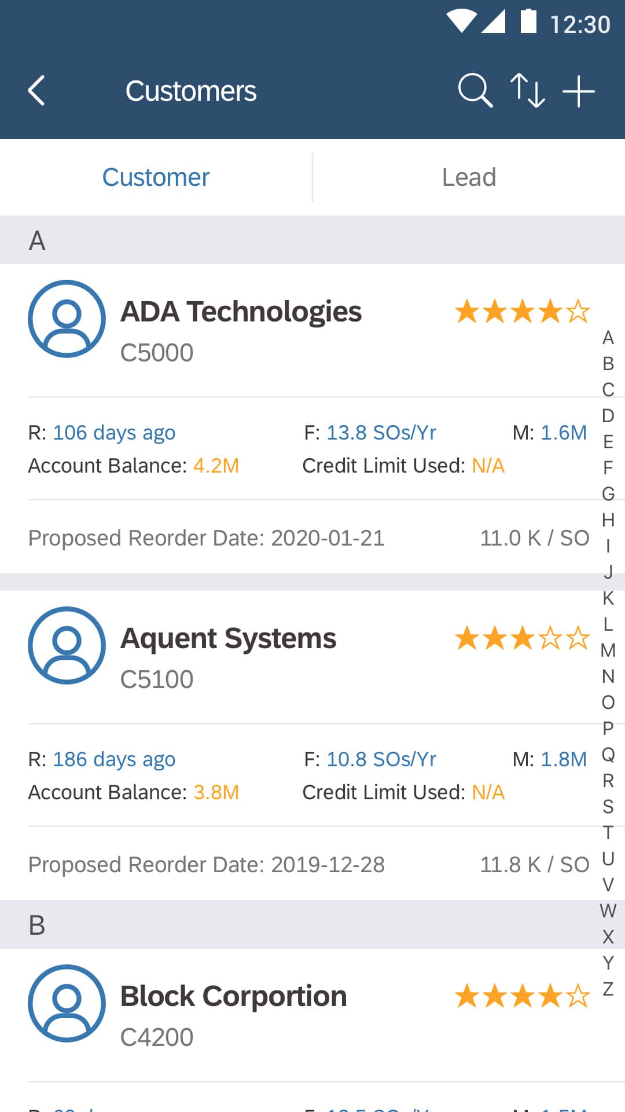Open Aquent Systems customer name
This screenshot has height=1112, width=625.
point(228,638)
